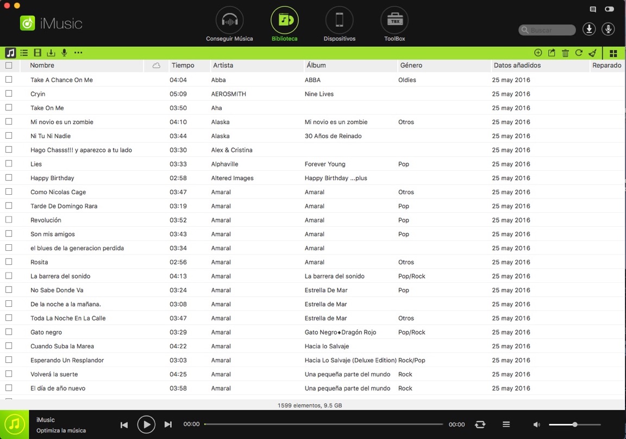The image size is (626, 439).
Task: Open the Conseguir Música section
Action: (229, 25)
